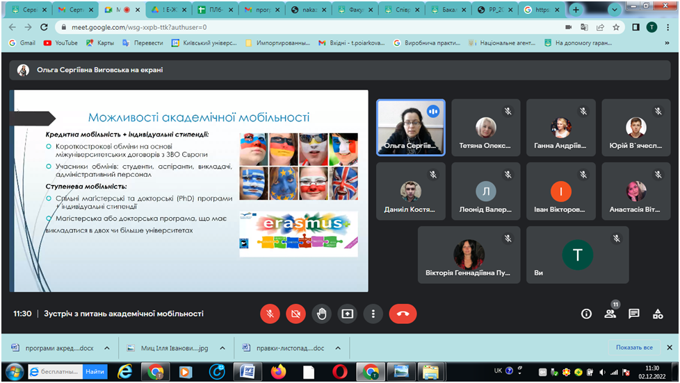Turn on the camera in the call controls
Viewport: 680px width, 383px height.
click(x=296, y=314)
